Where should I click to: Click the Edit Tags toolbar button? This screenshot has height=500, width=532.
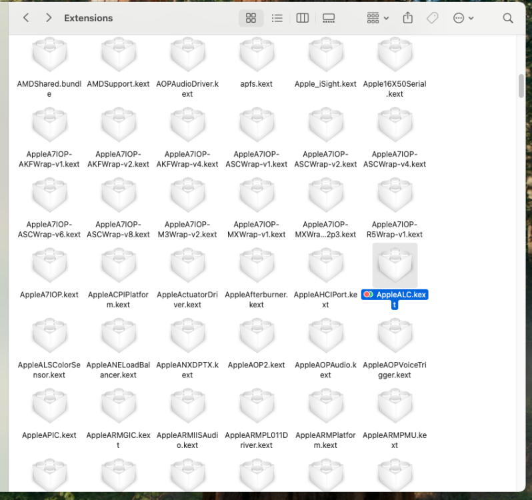click(x=432, y=18)
